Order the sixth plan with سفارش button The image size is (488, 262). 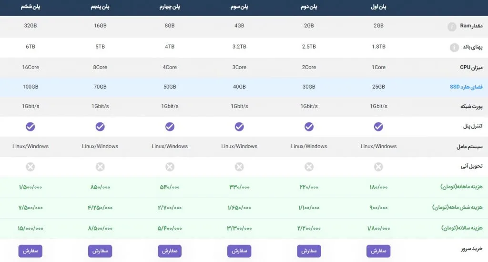[x=30, y=251]
